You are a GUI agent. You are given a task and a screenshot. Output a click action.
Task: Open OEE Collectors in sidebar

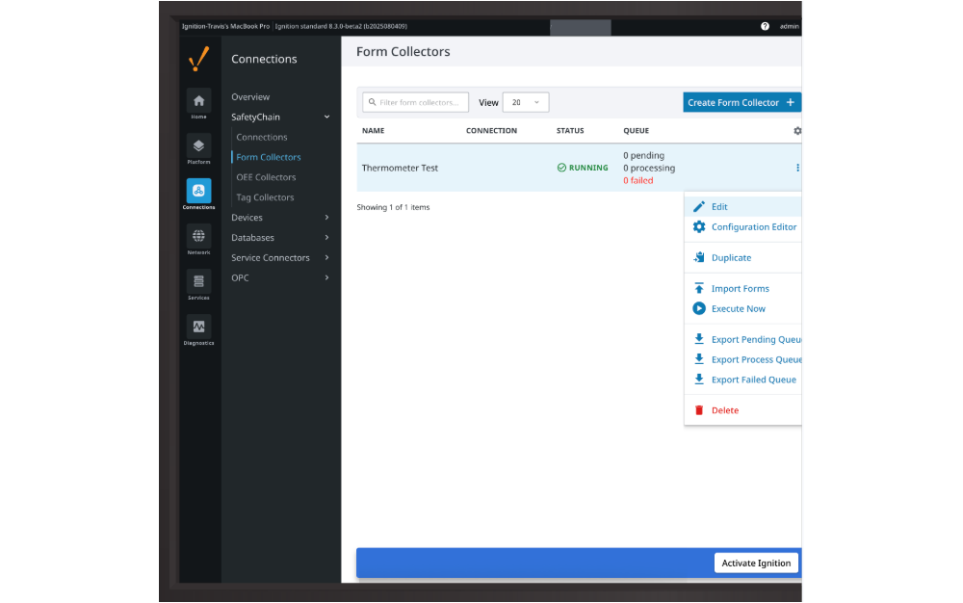(266, 177)
